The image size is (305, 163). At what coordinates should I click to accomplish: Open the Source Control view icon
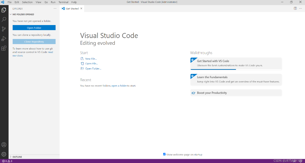click(4, 29)
